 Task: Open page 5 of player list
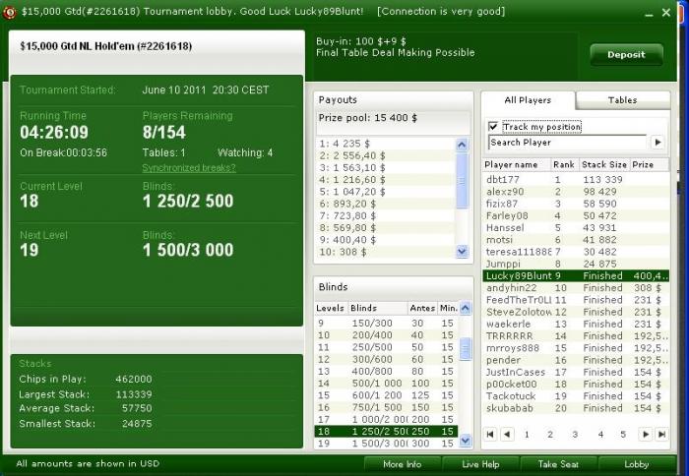623,435
